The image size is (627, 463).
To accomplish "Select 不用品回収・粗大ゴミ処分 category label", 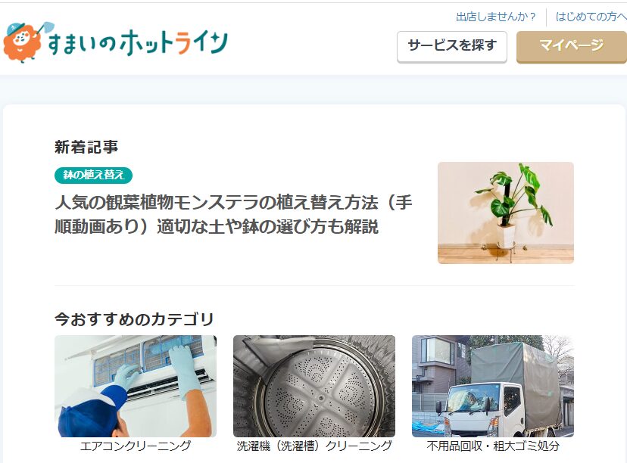I will click(493, 446).
